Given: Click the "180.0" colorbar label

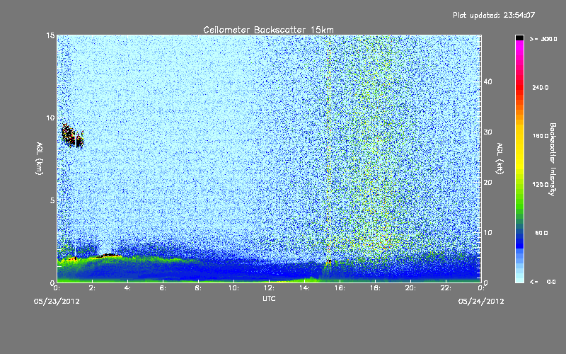Looking at the screenshot, I should point(541,136).
